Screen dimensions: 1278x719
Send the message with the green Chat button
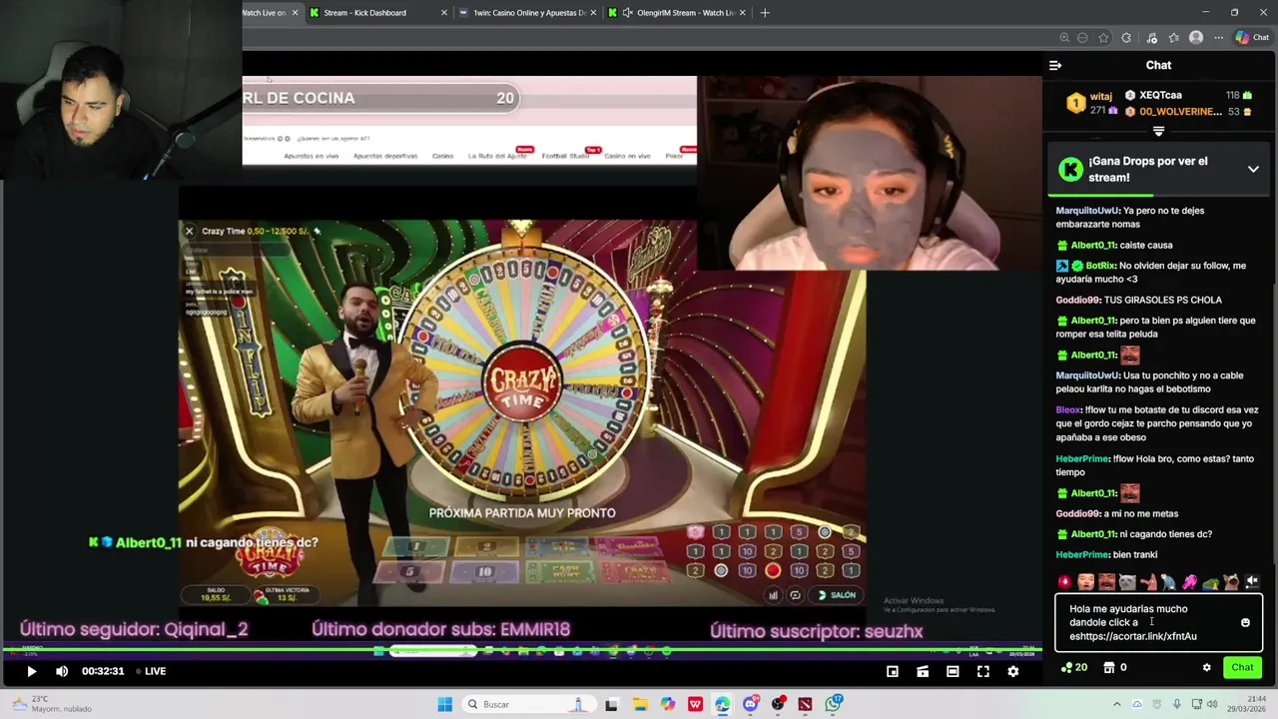tap(1242, 667)
